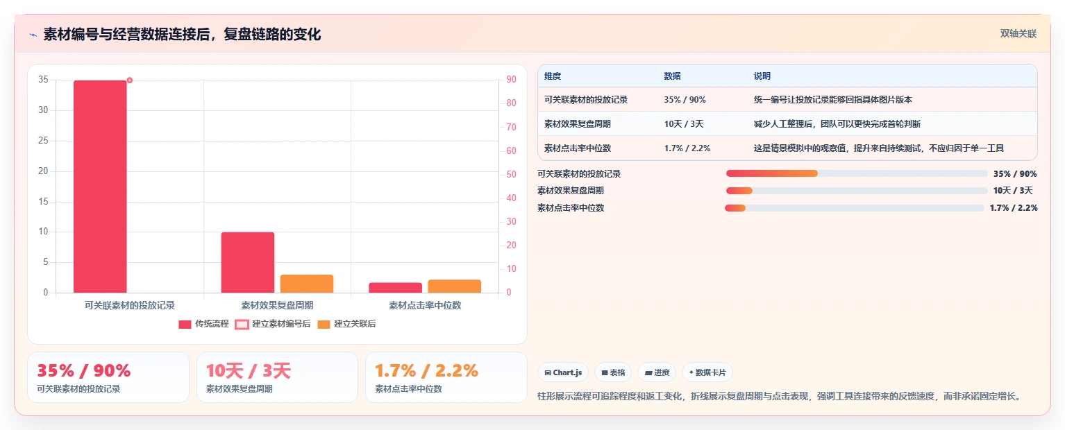Click the 素材效果复盘周期 progress bar
The height and width of the screenshot is (430, 1065).
tap(857, 191)
